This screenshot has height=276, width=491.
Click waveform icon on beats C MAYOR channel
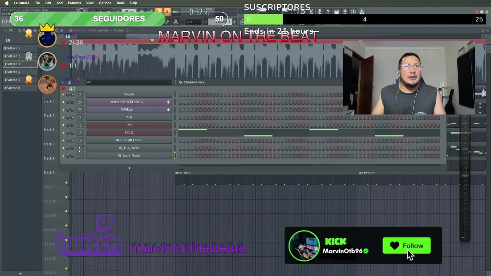(168, 102)
